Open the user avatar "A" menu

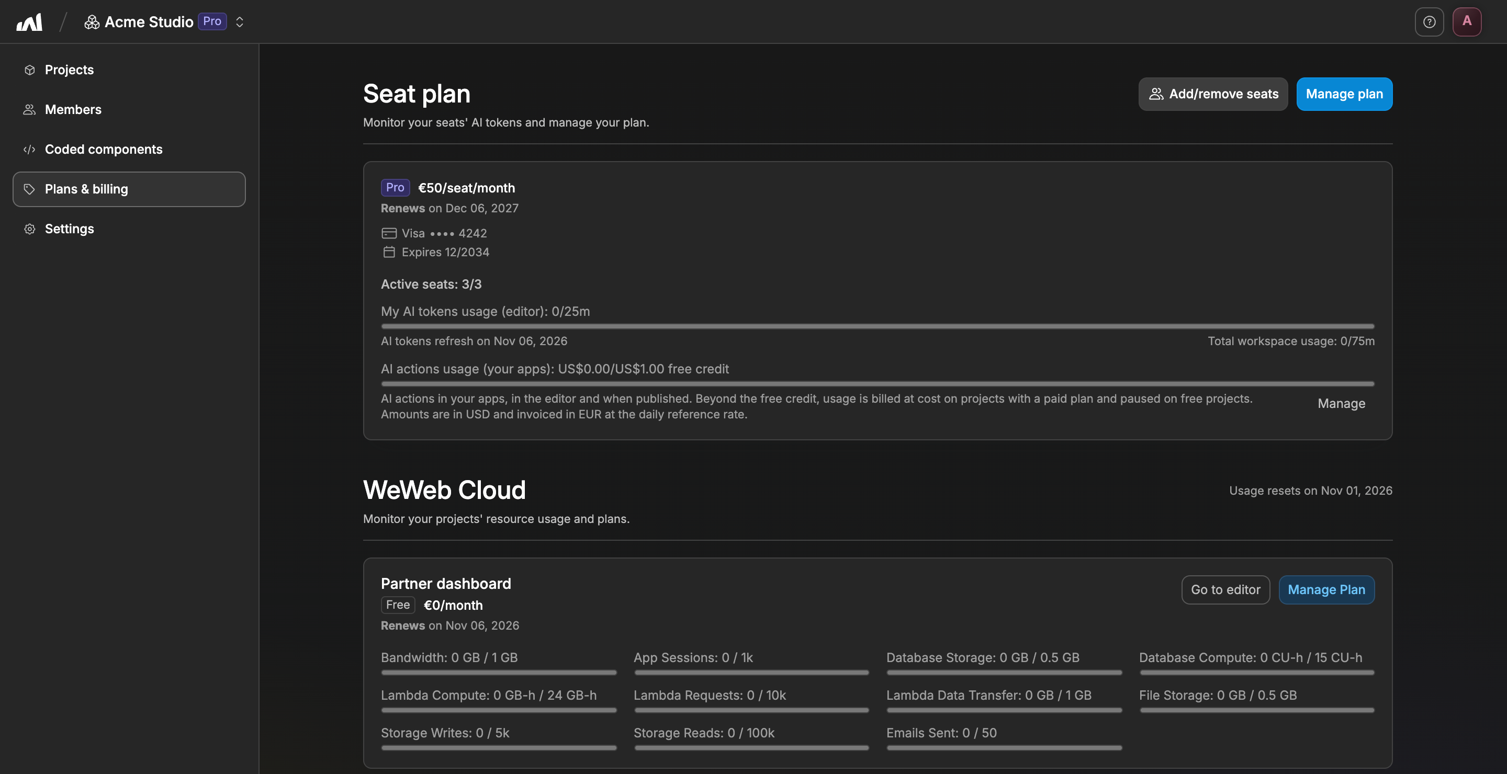point(1467,21)
